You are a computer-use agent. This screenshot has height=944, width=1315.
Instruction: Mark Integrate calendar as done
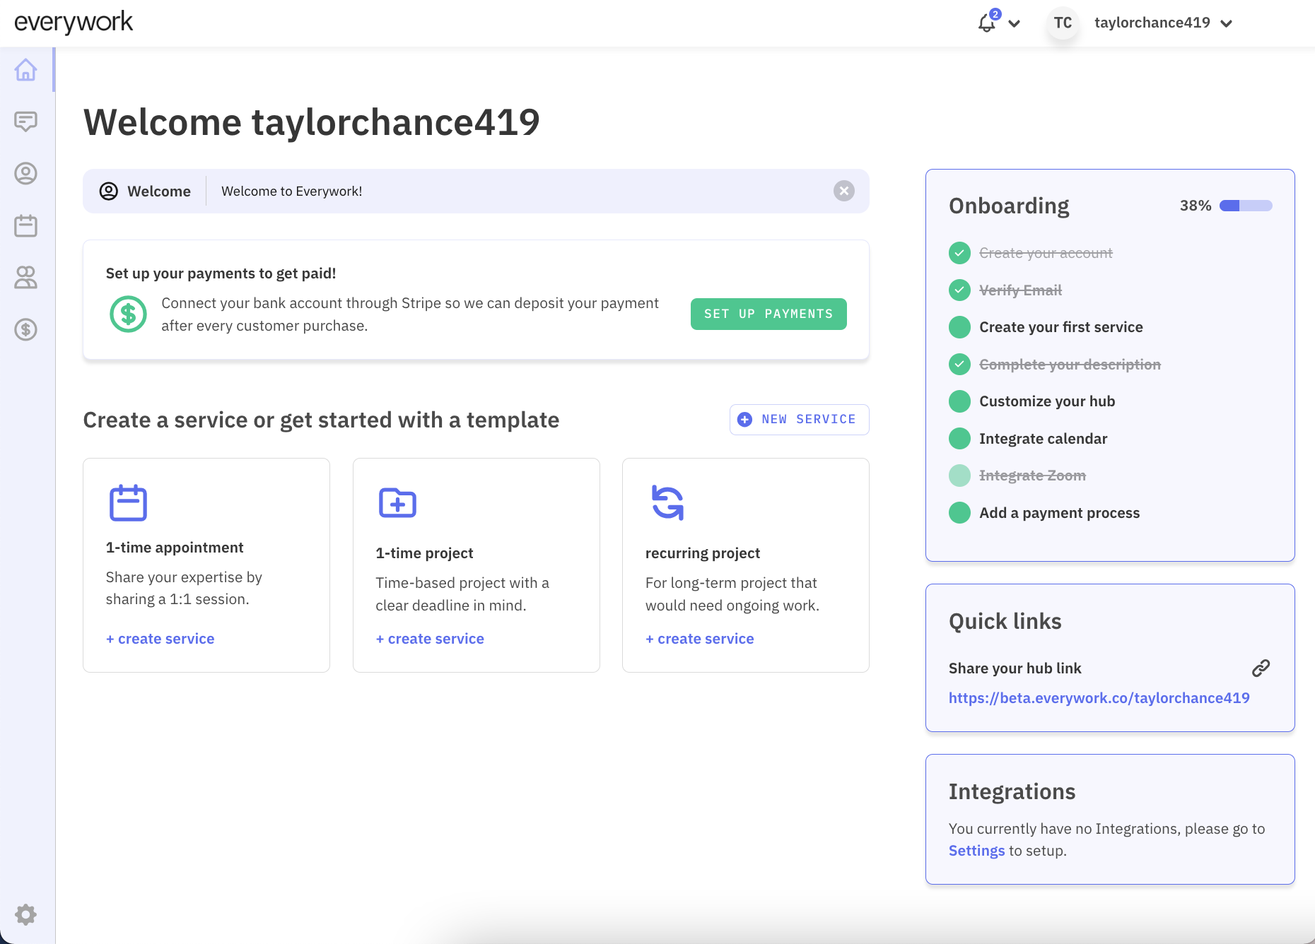959,438
